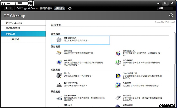The height and width of the screenshot is (108, 177).
Task: Select 執行PC Checkup in sidebar
Action: coord(23,23)
